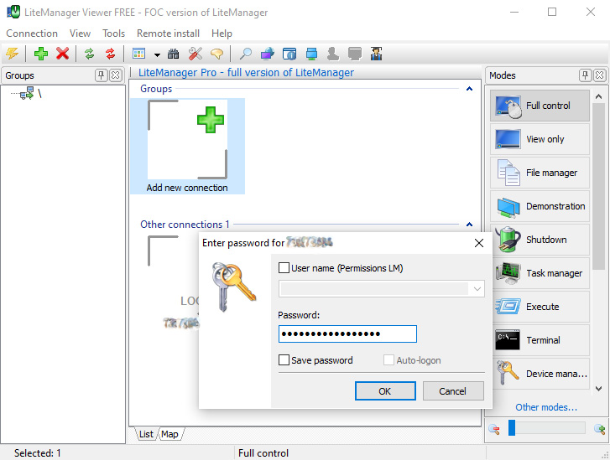Click Cancel in password dialog
Viewport: 610px width, 460px height.
point(453,390)
